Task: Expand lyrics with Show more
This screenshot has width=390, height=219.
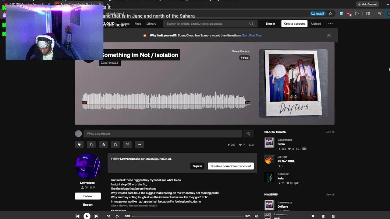Action: [x=119, y=211]
